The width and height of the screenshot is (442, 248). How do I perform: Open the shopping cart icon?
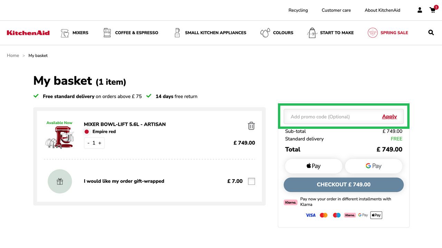click(433, 9)
